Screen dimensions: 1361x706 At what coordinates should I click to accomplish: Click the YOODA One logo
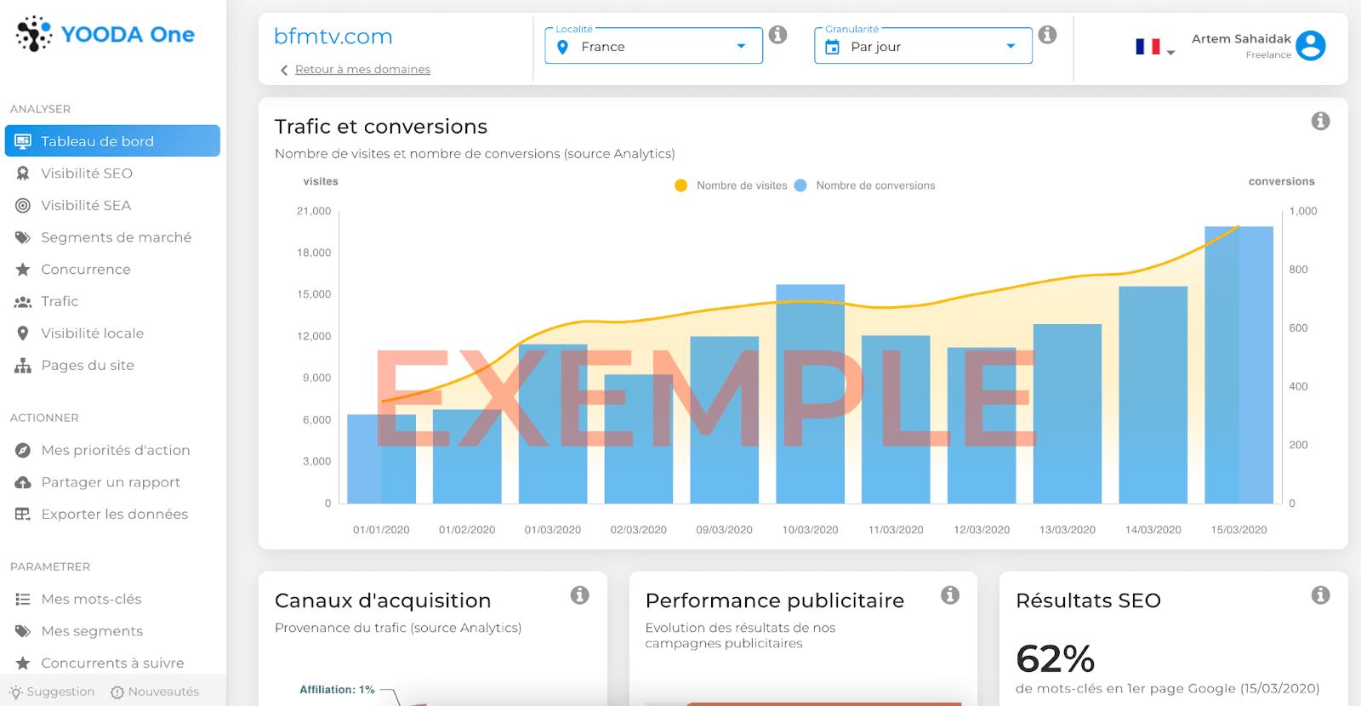coord(105,34)
